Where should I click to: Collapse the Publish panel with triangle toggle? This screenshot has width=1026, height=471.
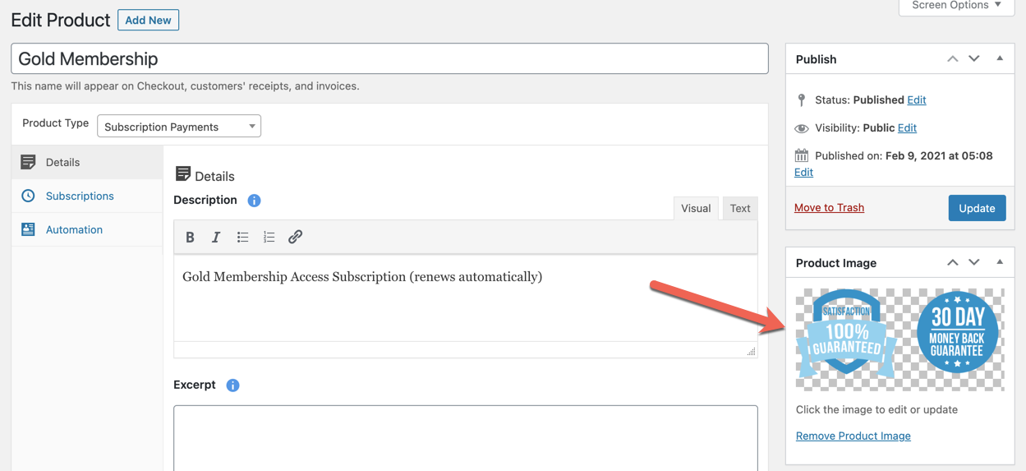(1000, 58)
